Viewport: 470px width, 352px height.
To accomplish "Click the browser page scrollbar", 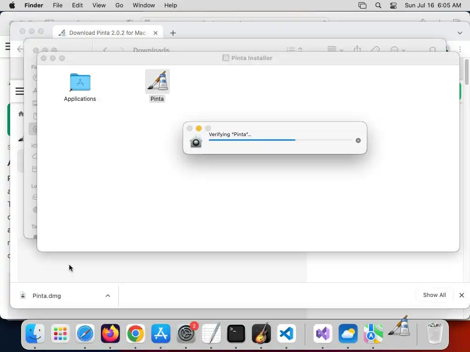I will click(467, 72).
